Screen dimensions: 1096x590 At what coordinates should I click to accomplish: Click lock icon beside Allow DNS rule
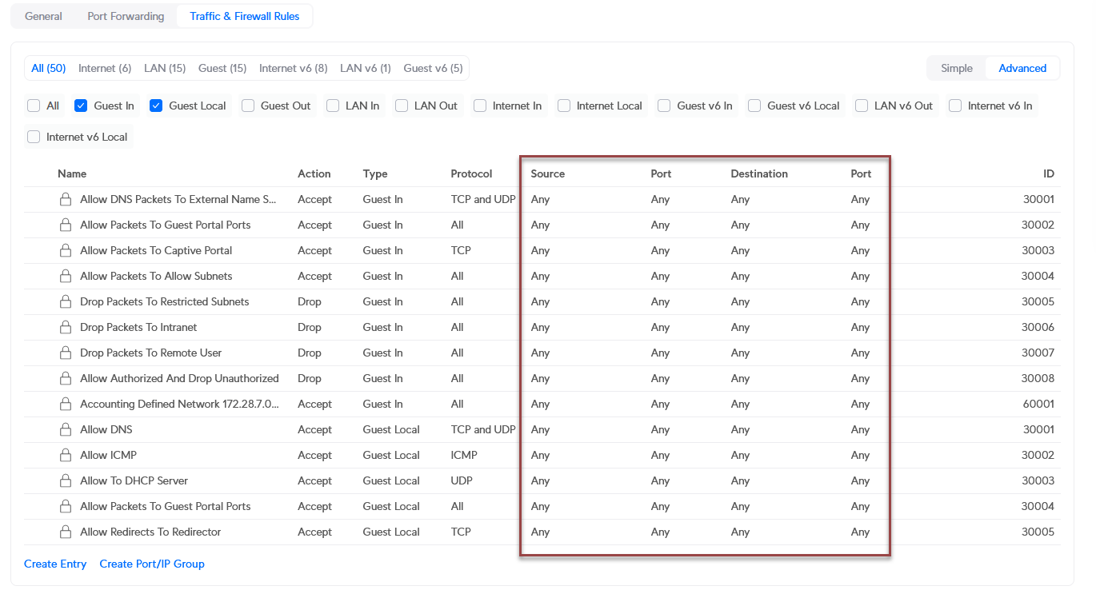(66, 429)
